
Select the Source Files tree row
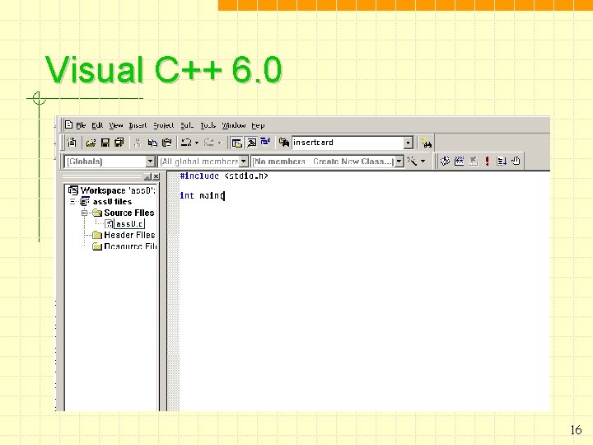coord(129,213)
